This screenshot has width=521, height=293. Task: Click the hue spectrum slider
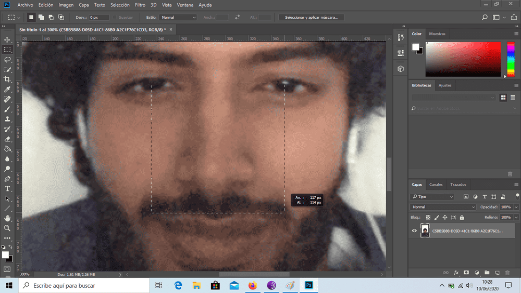[511, 59]
